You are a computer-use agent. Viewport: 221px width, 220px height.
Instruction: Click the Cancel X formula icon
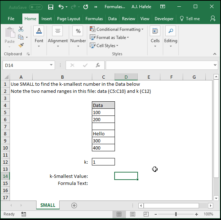[72, 65]
